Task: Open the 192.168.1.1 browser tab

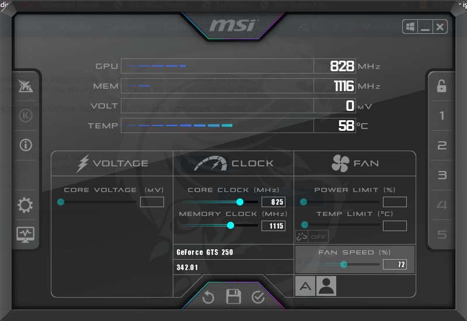Action: [154, 5]
